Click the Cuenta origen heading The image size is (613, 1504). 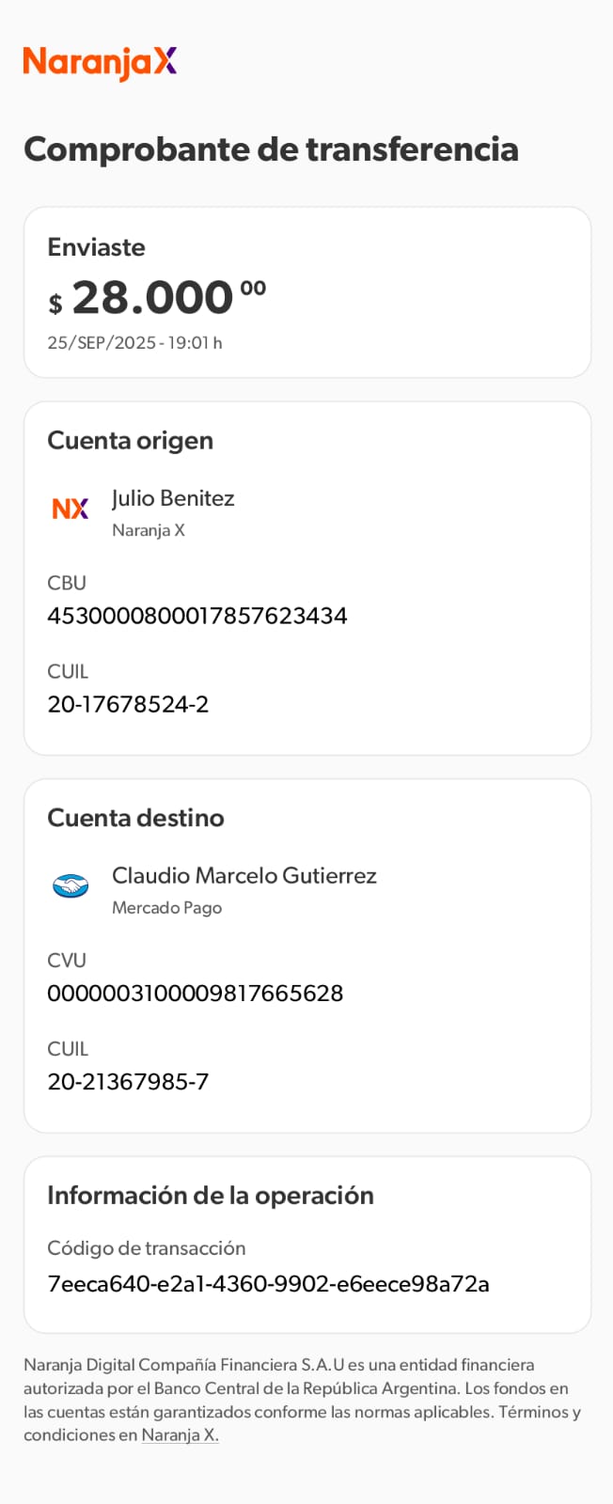tap(130, 440)
